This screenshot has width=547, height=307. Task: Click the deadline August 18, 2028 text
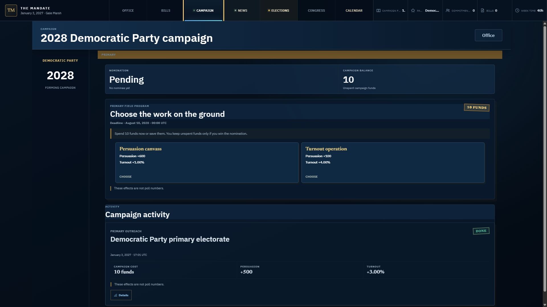point(138,123)
